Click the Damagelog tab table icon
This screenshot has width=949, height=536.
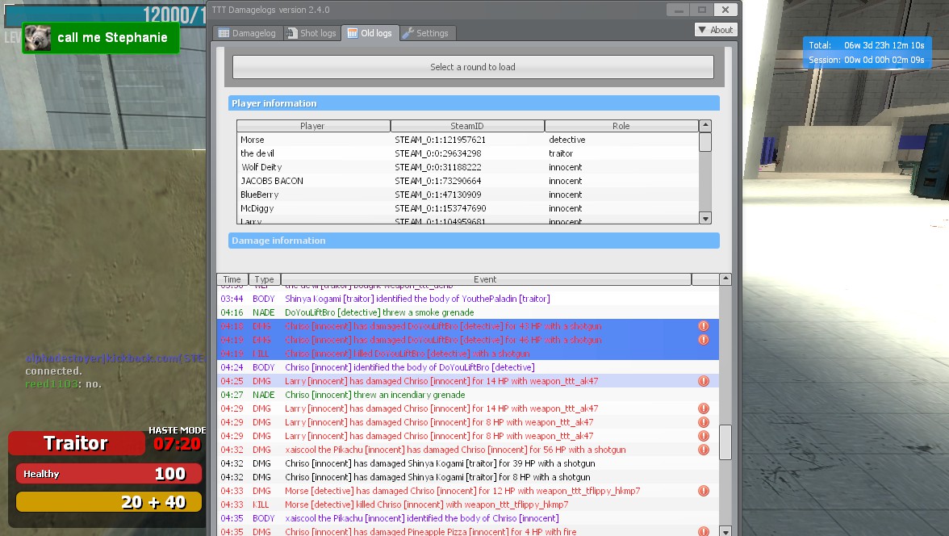(224, 33)
